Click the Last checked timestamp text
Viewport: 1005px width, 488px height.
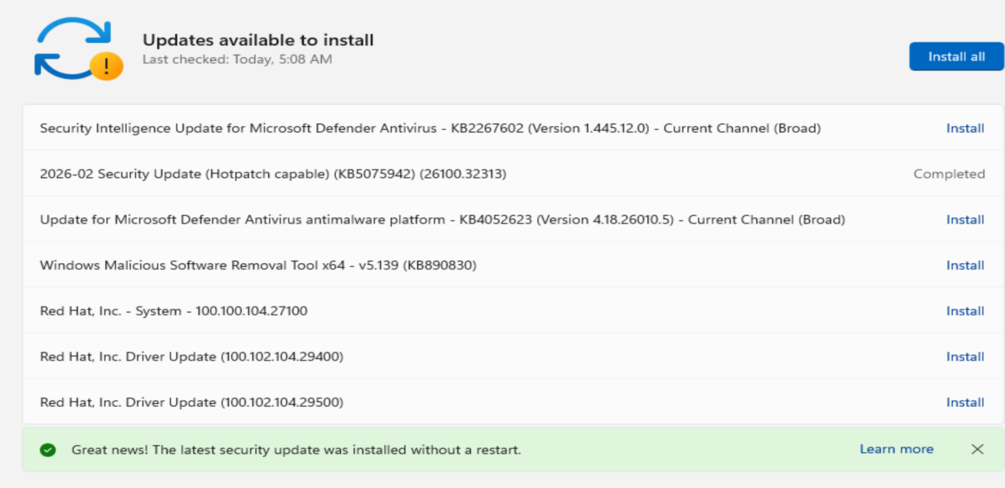pos(237,60)
